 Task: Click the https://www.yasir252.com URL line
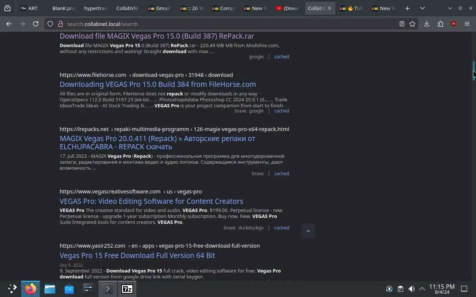click(160, 246)
